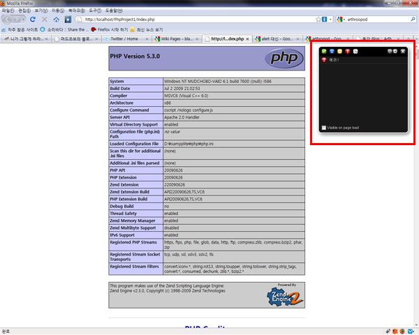This screenshot has width=419, height=335.
Task: Enable Visible on page load checkbox
Action: pos(324,128)
